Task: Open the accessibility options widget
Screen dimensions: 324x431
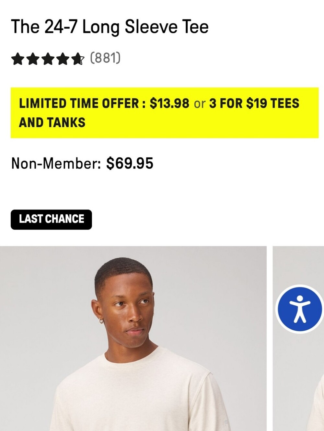Action: [x=300, y=309]
